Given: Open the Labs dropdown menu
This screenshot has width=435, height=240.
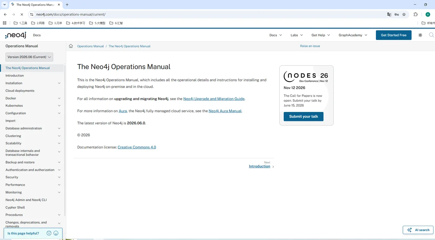Looking at the screenshot, I should 297,35.
